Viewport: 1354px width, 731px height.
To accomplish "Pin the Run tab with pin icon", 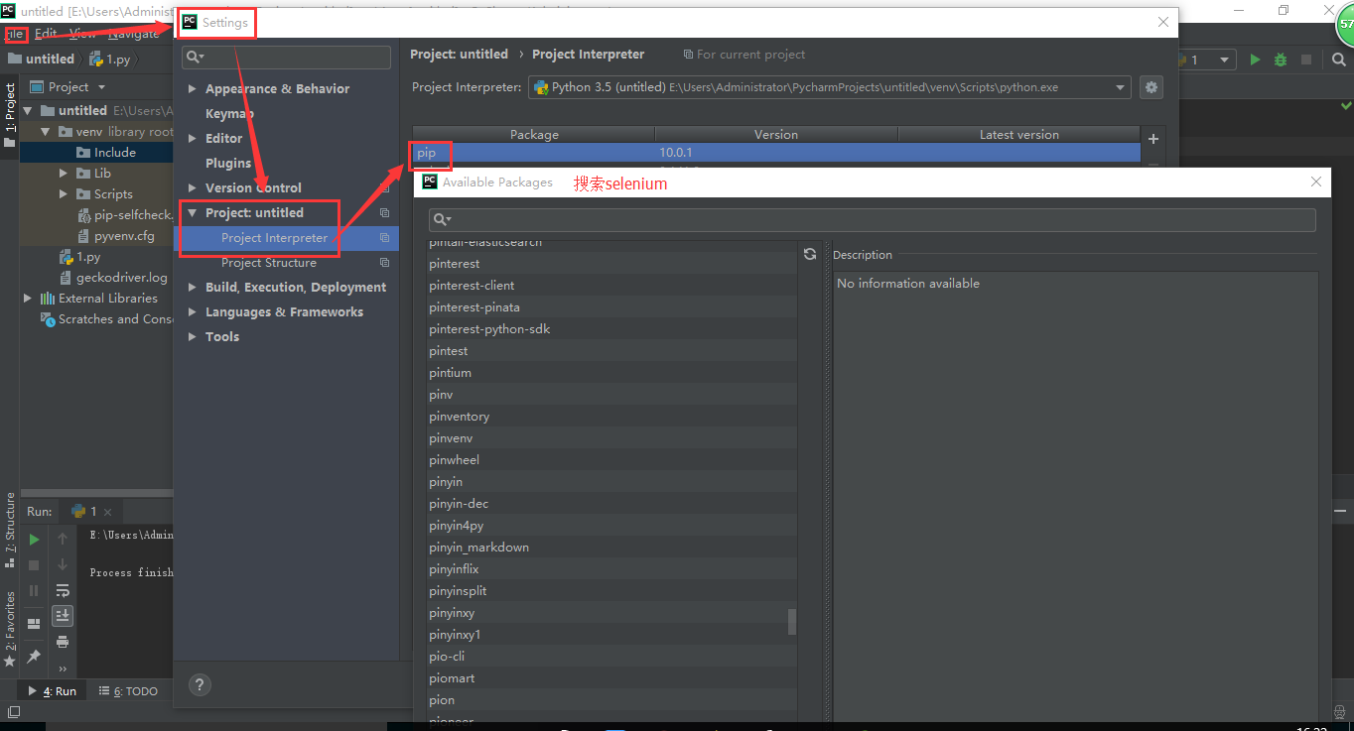I will pyautogui.click(x=34, y=656).
